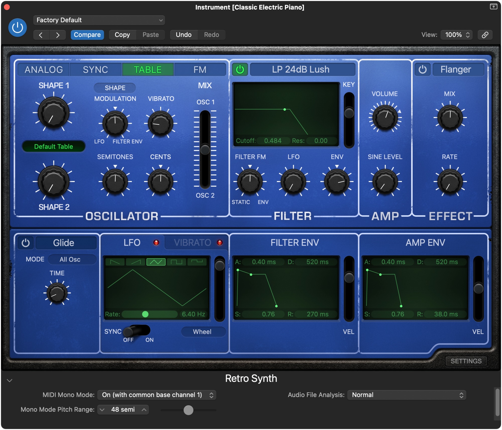Click the filter KEY tracking slider
This screenshot has width=502, height=430.
pos(349,120)
